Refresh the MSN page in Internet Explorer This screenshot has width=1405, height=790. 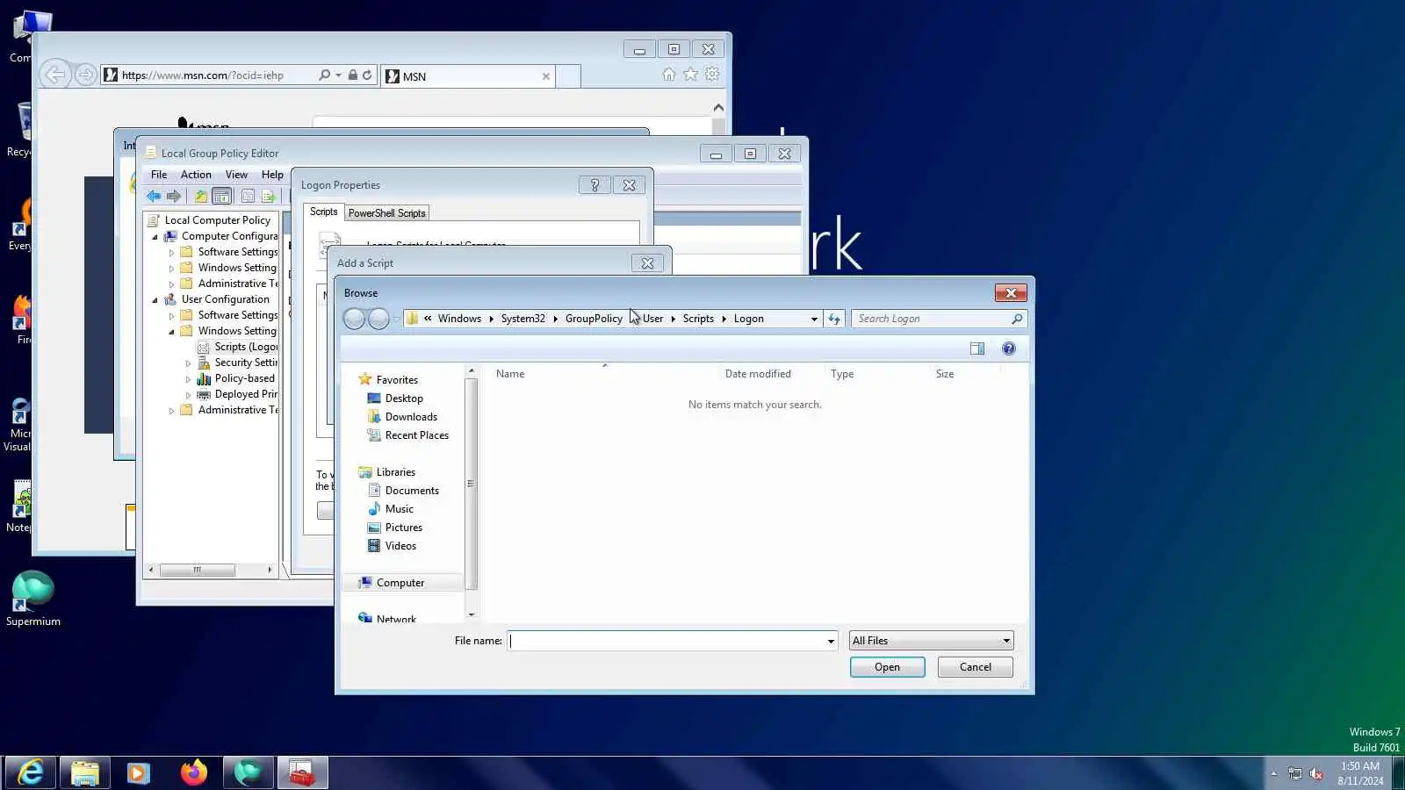pyautogui.click(x=367, y=75)
